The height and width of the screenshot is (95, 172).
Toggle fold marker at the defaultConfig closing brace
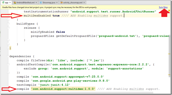[x=8, y=20]
